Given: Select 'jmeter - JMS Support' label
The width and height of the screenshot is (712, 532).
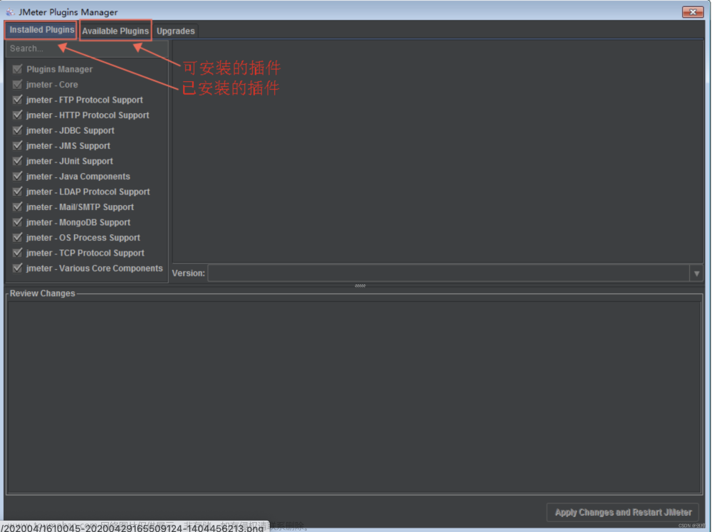Looking at the screenshot, I should point(68,146).
